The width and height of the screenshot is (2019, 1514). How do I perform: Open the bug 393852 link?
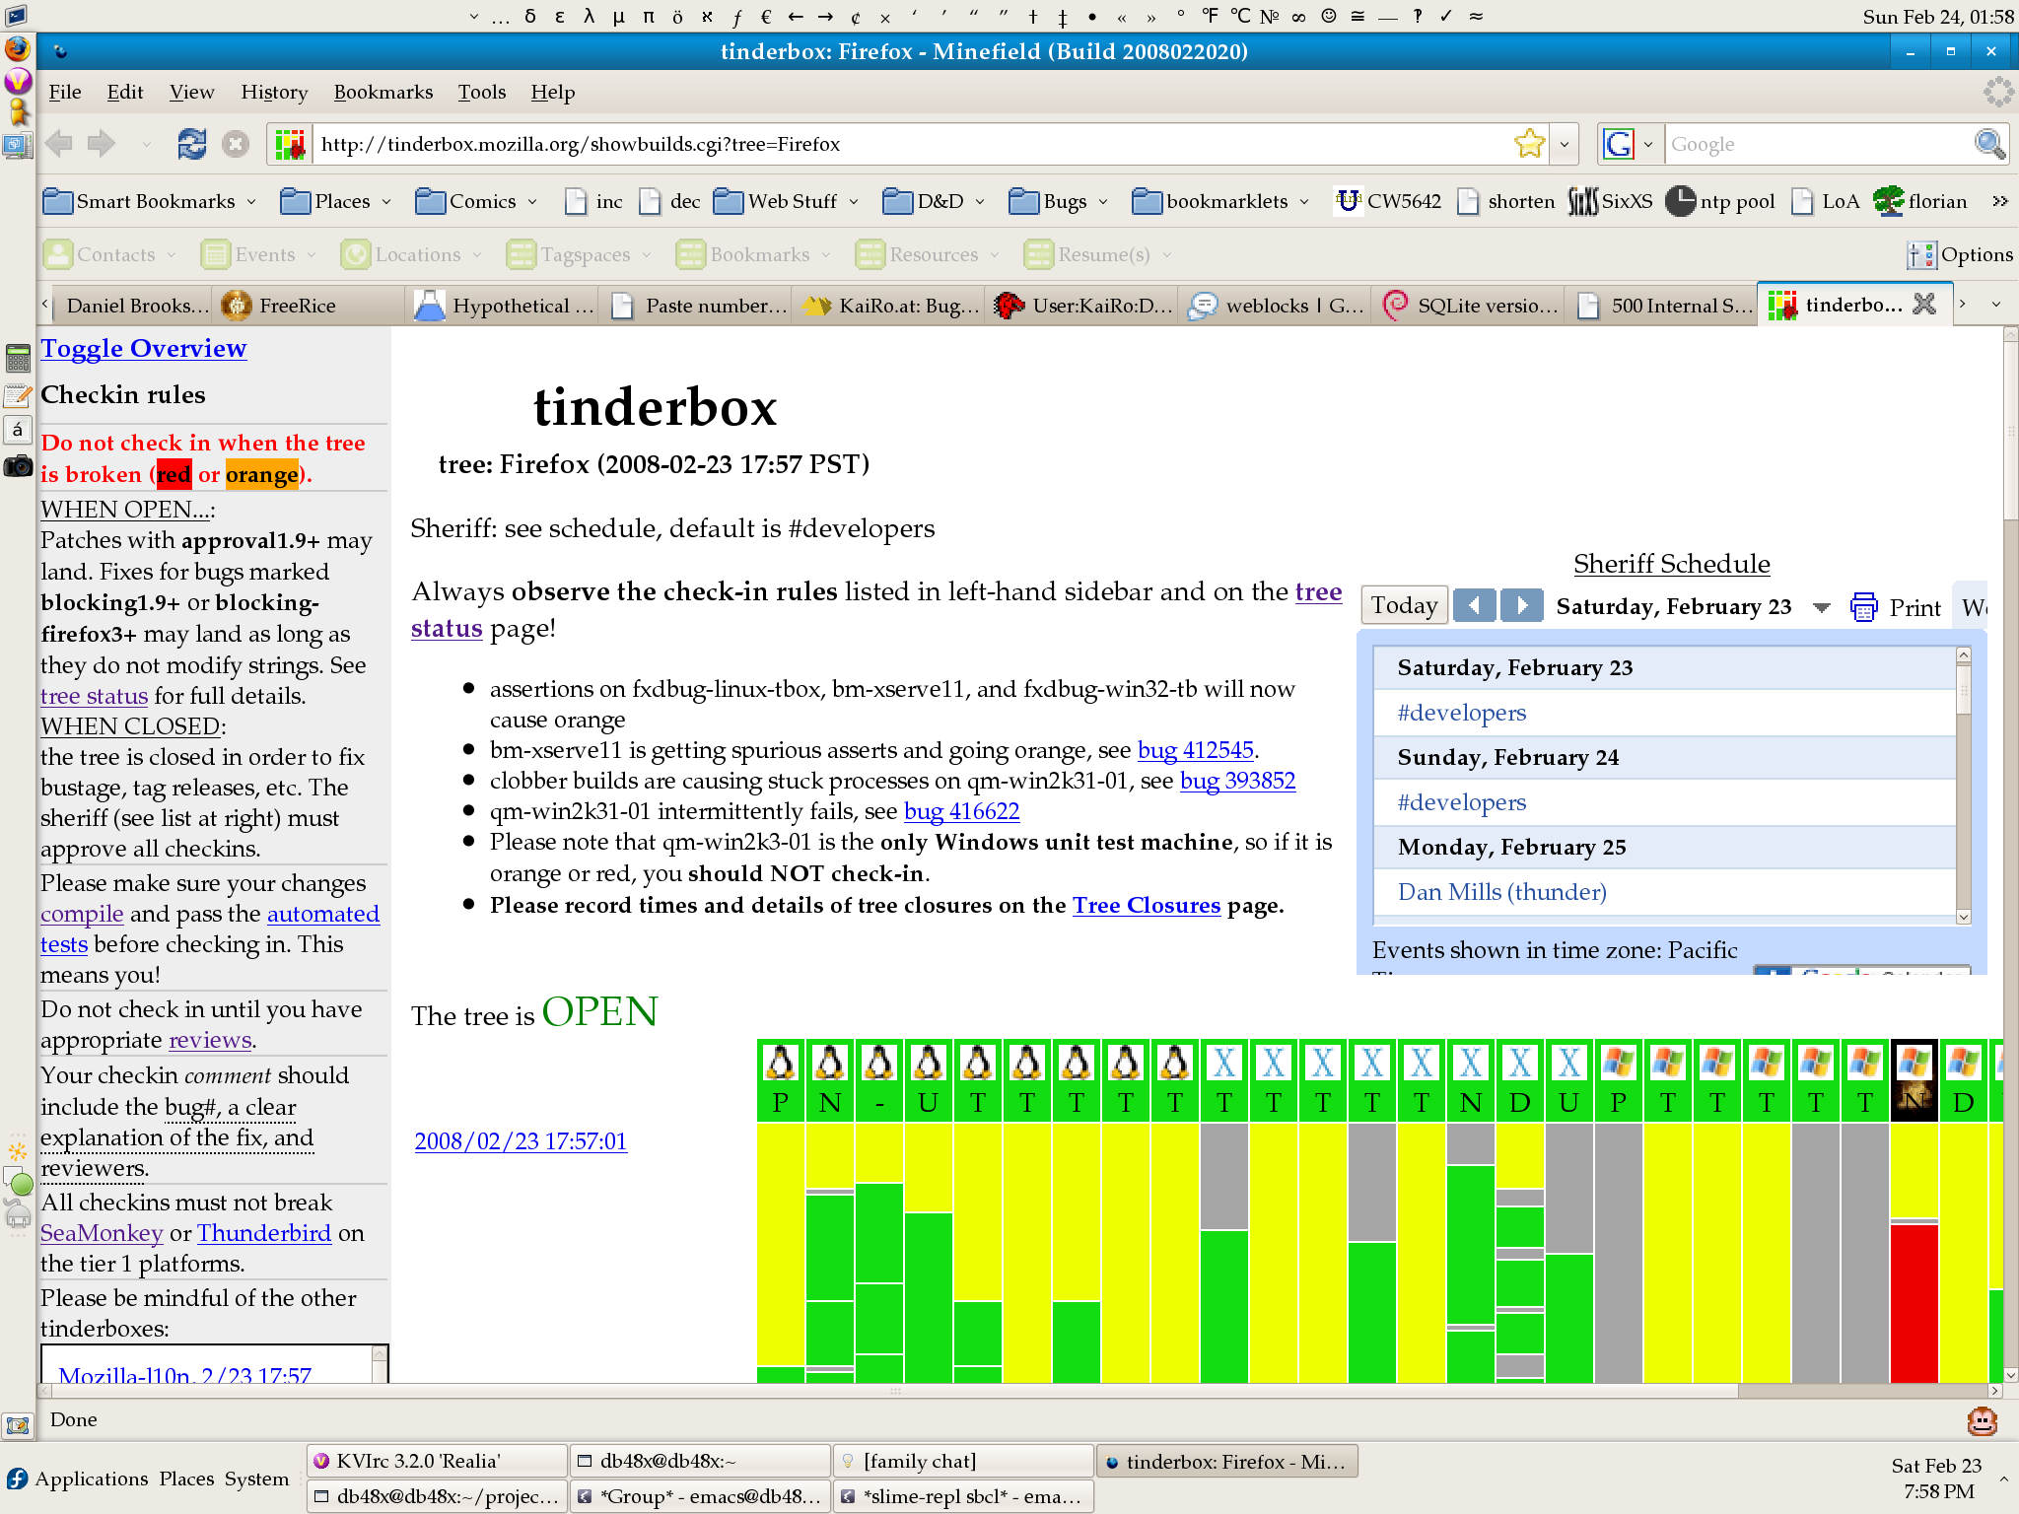(1238, 781)
